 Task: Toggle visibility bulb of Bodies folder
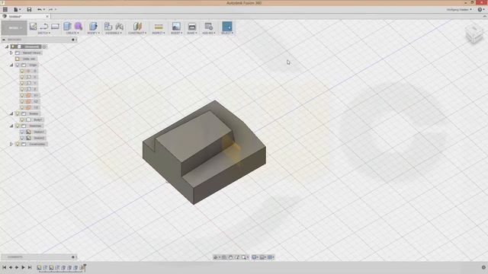pos(18,113)
